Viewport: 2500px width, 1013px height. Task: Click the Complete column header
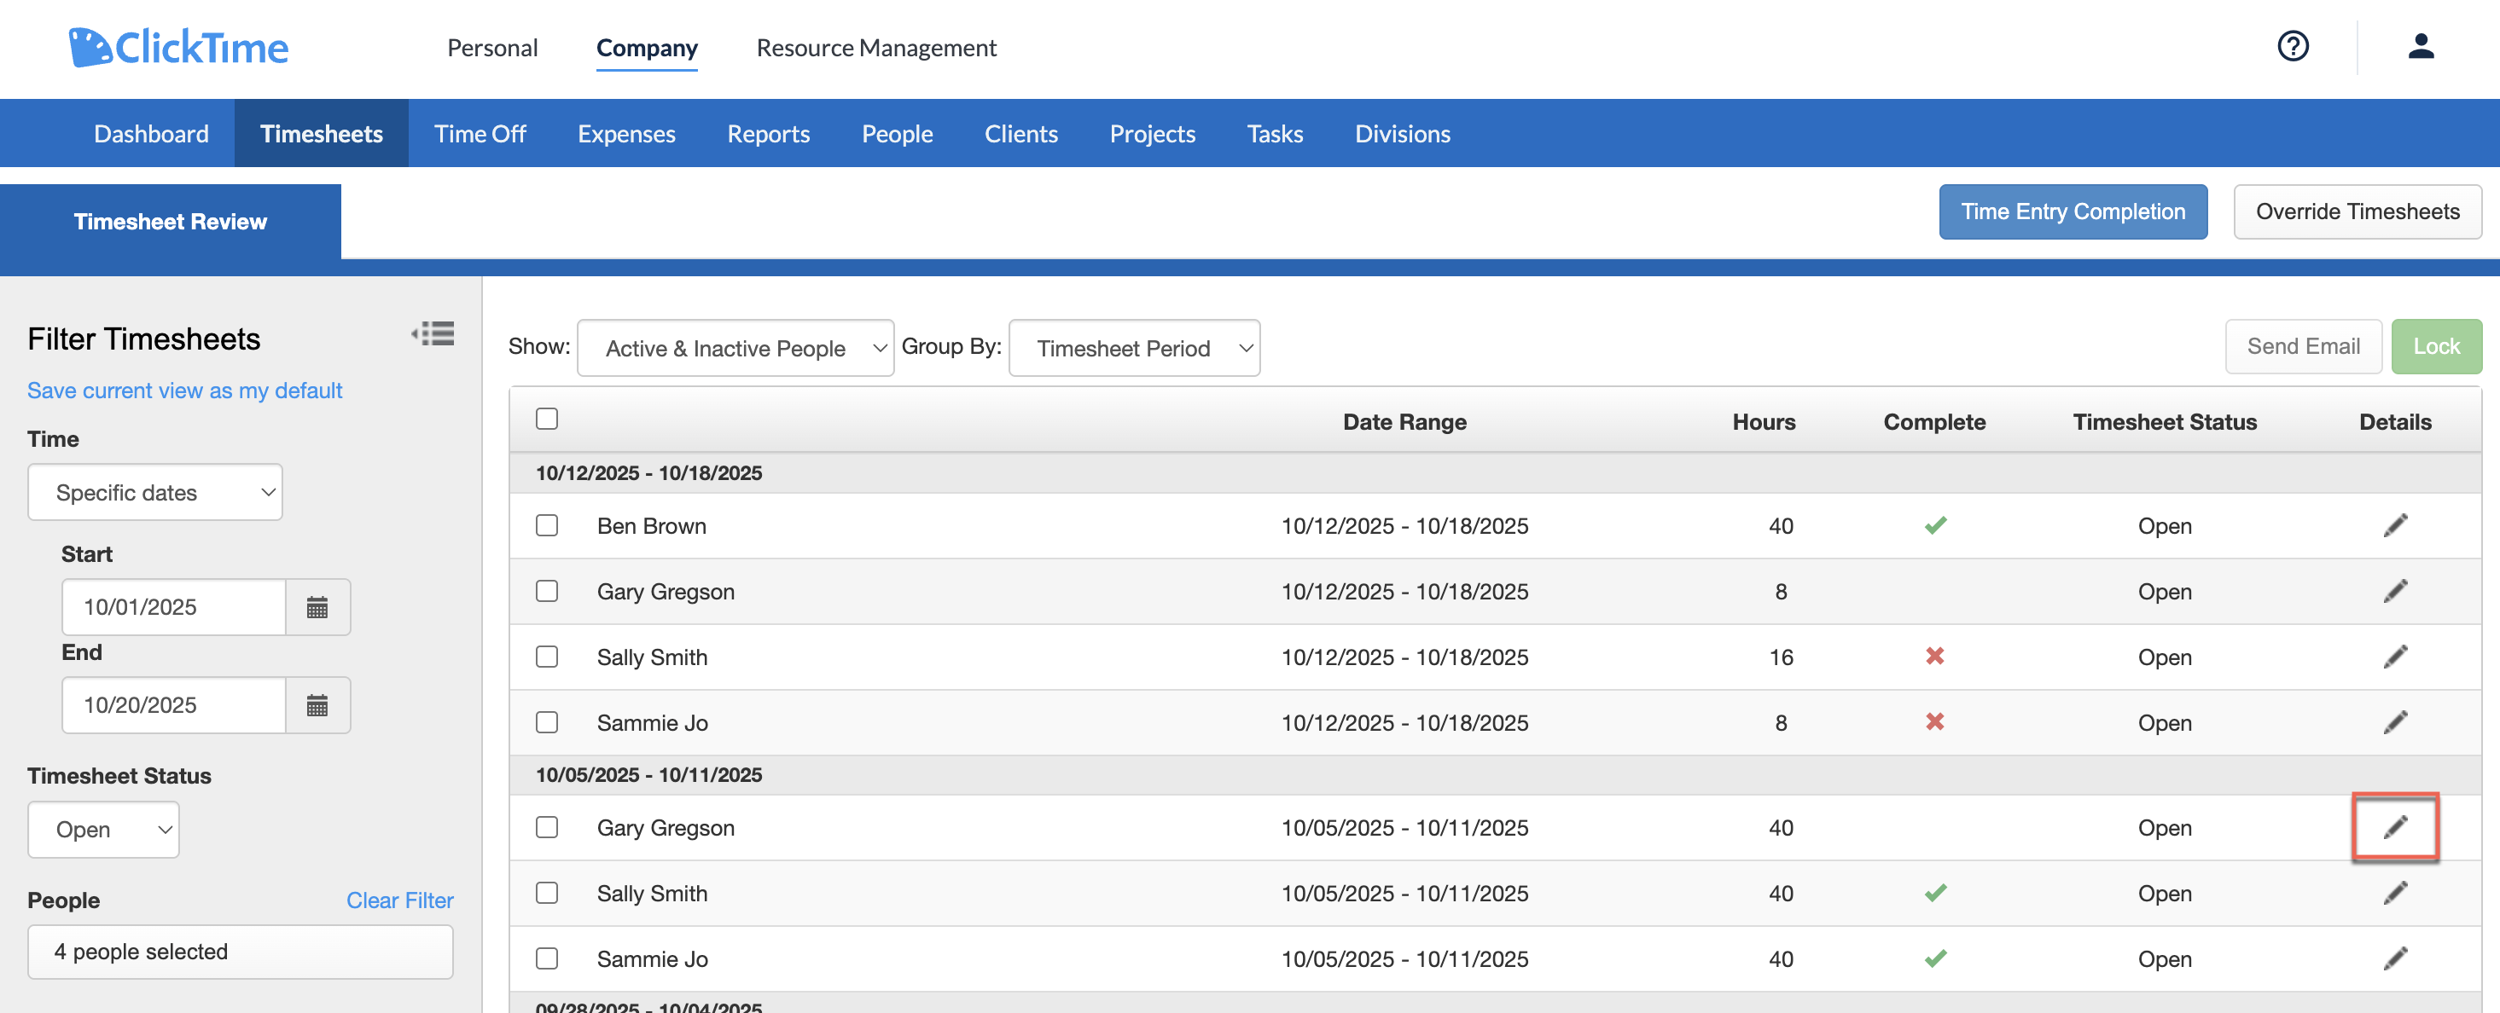coord(1934,421)
